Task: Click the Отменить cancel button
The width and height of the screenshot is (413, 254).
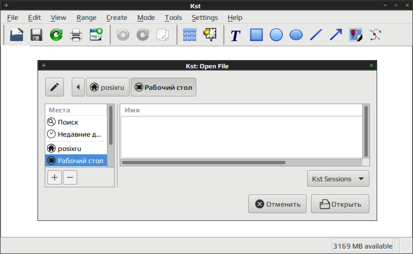Action: tap(277, 204)
